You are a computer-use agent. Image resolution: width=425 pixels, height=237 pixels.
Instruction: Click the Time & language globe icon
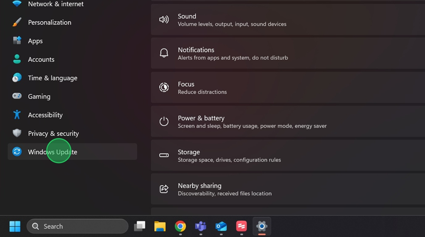(x=17, y=78)
